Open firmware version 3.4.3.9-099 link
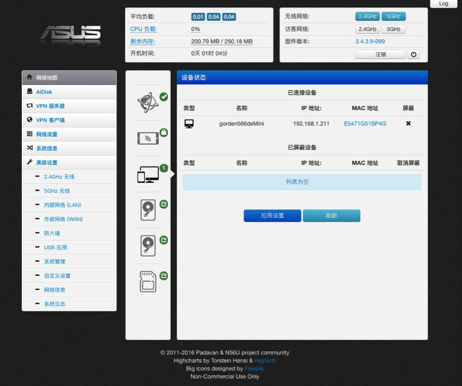Viewport: 462px width, 386px height. coord(370,41)
